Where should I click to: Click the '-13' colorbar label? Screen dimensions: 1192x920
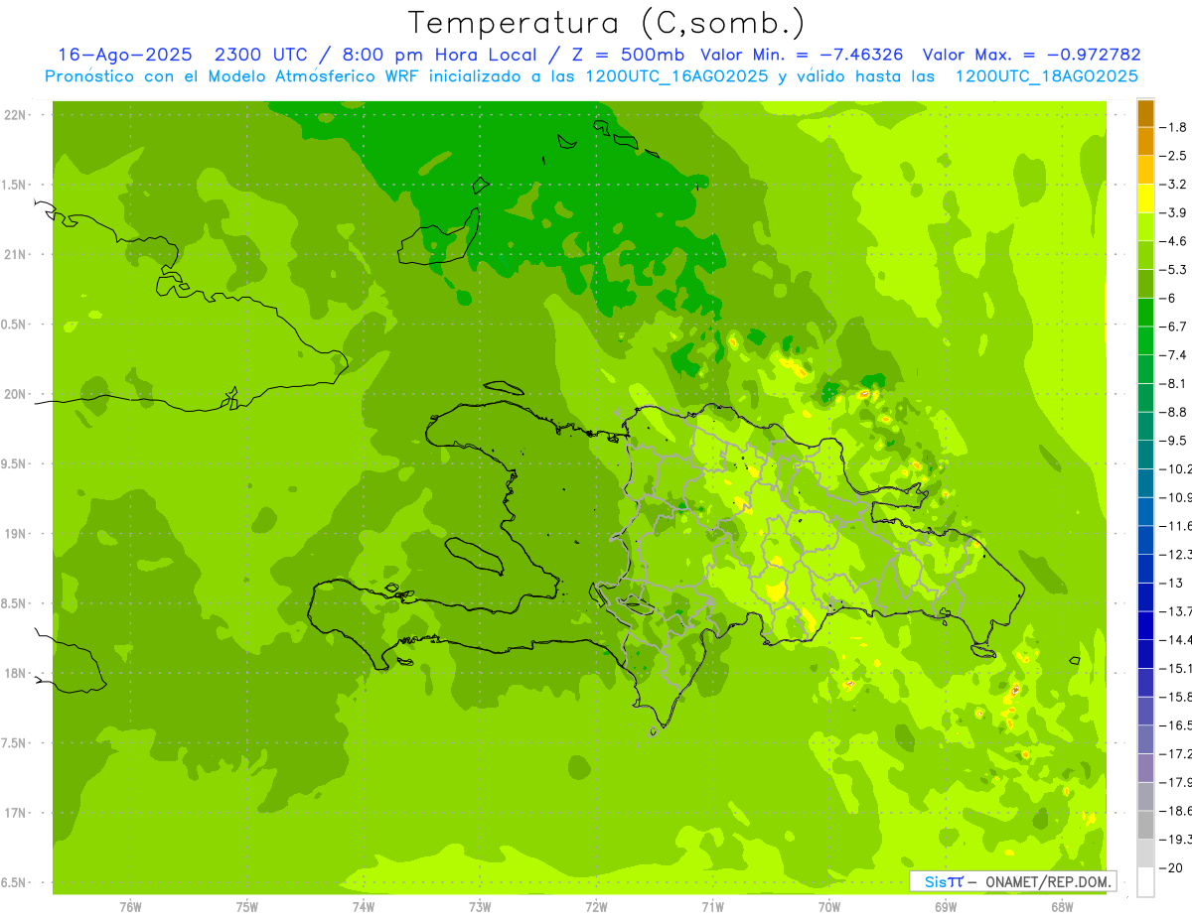tap(1171, 583)
